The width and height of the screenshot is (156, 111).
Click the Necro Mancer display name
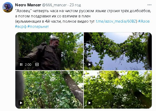pos(28,5)
